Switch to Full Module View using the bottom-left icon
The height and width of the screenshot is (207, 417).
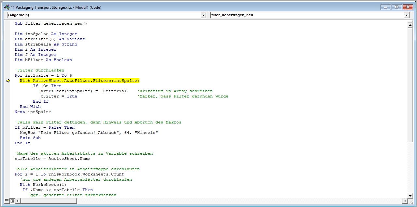(12, 201)
